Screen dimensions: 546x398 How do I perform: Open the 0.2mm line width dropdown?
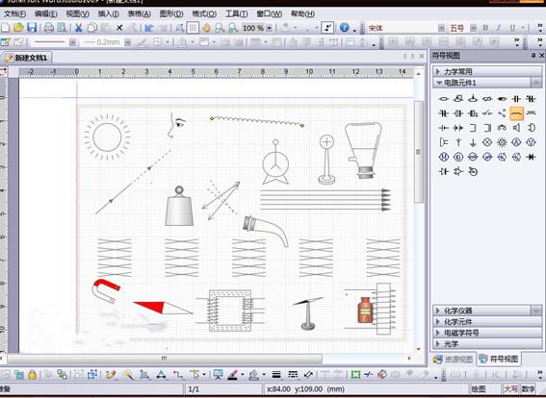(128, 42)
